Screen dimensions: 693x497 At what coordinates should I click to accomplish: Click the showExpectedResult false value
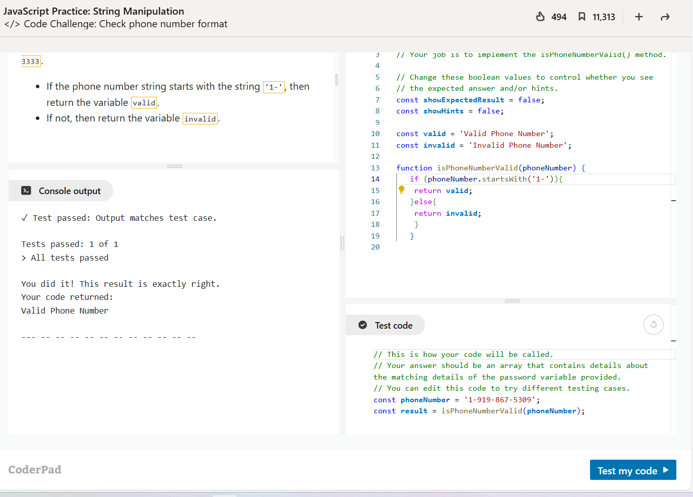[x=529, y=100]
